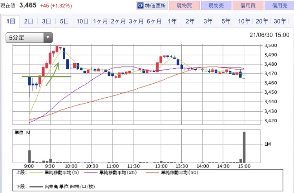294x193 pixels.
Task: Click the +45 (+1.32%) change text
Action: click(56, 5)
